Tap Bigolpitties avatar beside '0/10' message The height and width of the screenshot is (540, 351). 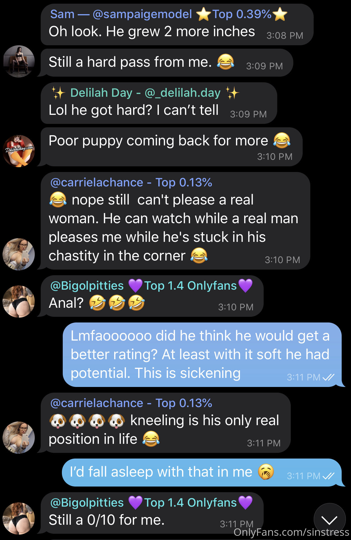coord(19,518)
